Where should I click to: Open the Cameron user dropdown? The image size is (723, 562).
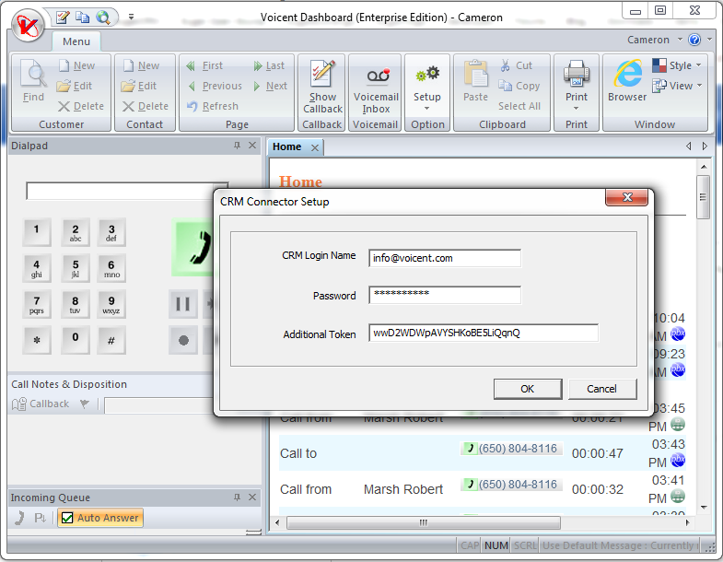(x=654, y=40)
